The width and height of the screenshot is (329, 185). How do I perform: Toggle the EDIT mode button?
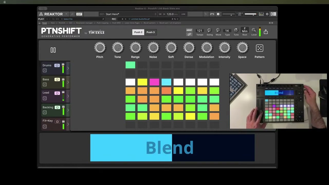coord(79,14)
